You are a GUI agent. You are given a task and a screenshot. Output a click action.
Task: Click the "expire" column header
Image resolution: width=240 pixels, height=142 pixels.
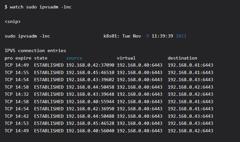tap(22, 58)
